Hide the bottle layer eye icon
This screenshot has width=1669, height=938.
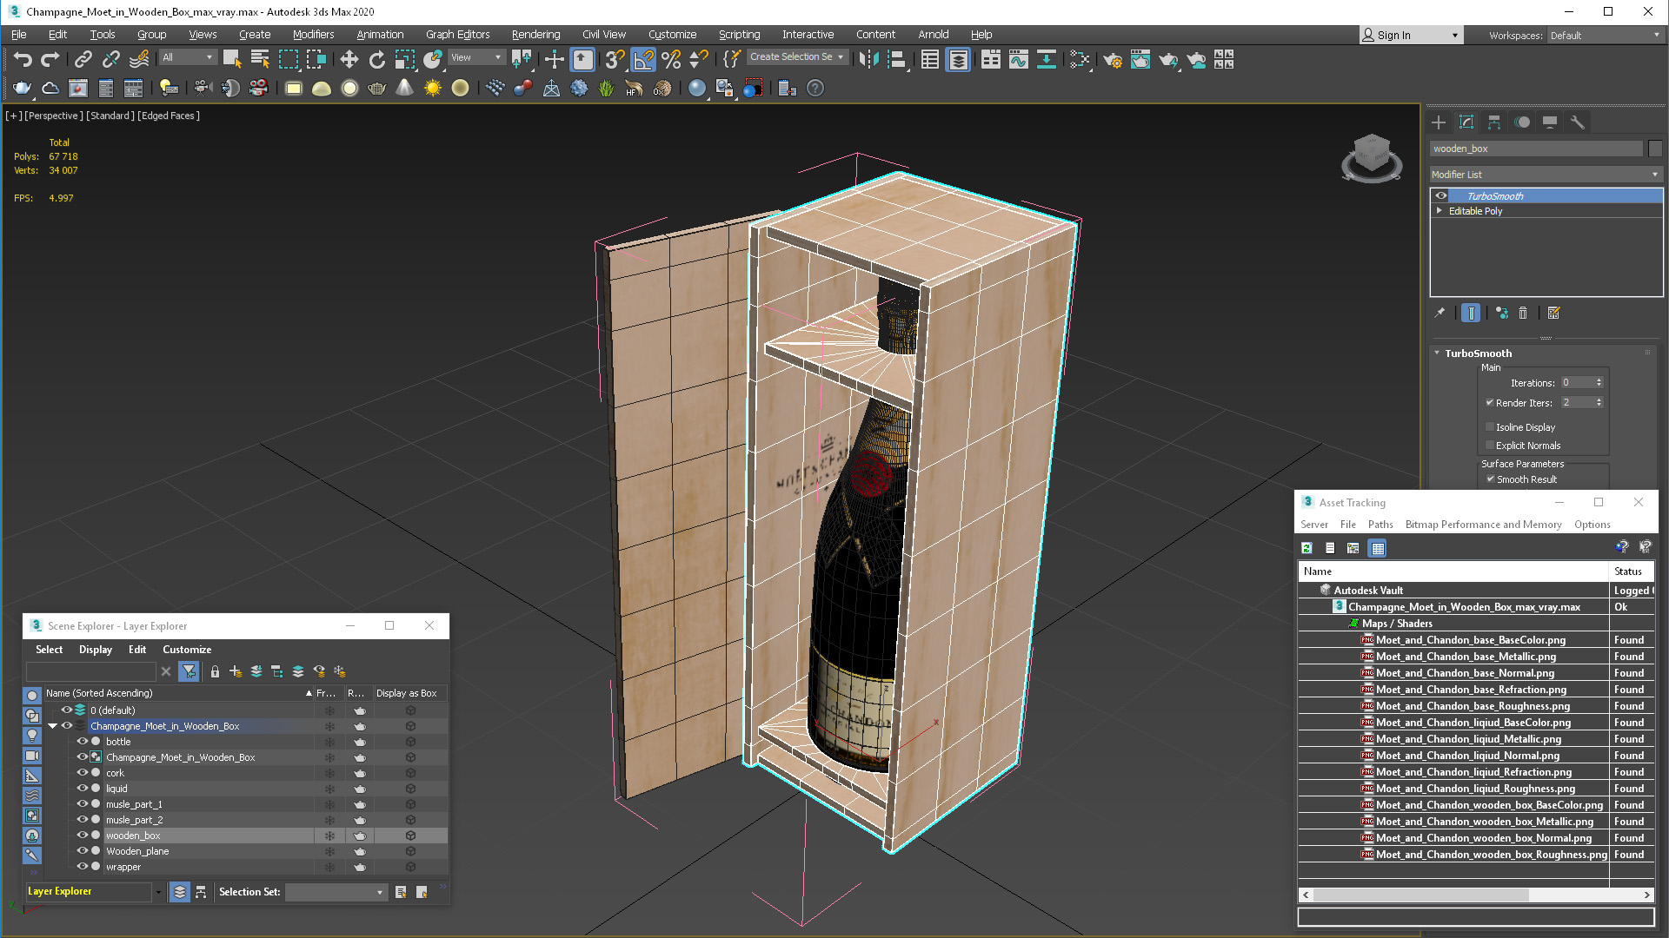point(83,742)
